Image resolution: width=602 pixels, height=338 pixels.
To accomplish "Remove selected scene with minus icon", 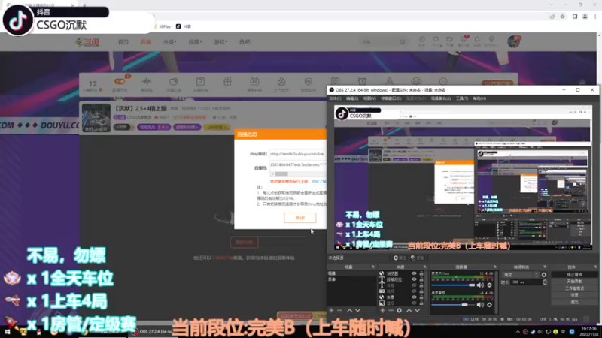I will pyautogui.click(x=339, y=310).
